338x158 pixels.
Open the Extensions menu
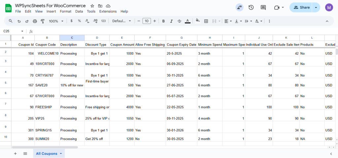pos(108,11)
